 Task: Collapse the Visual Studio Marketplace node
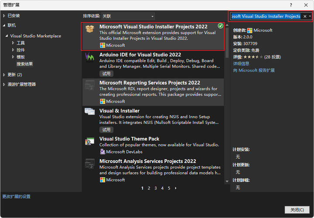tap(7, 36)
